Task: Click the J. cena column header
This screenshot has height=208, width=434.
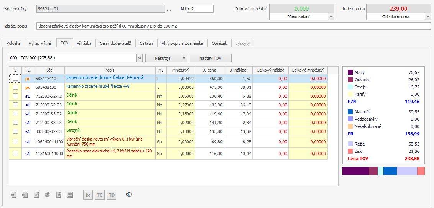Action: click(x=210, y=70)
